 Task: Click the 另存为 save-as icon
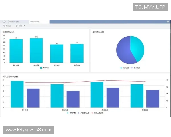click(x=4, y=26)
